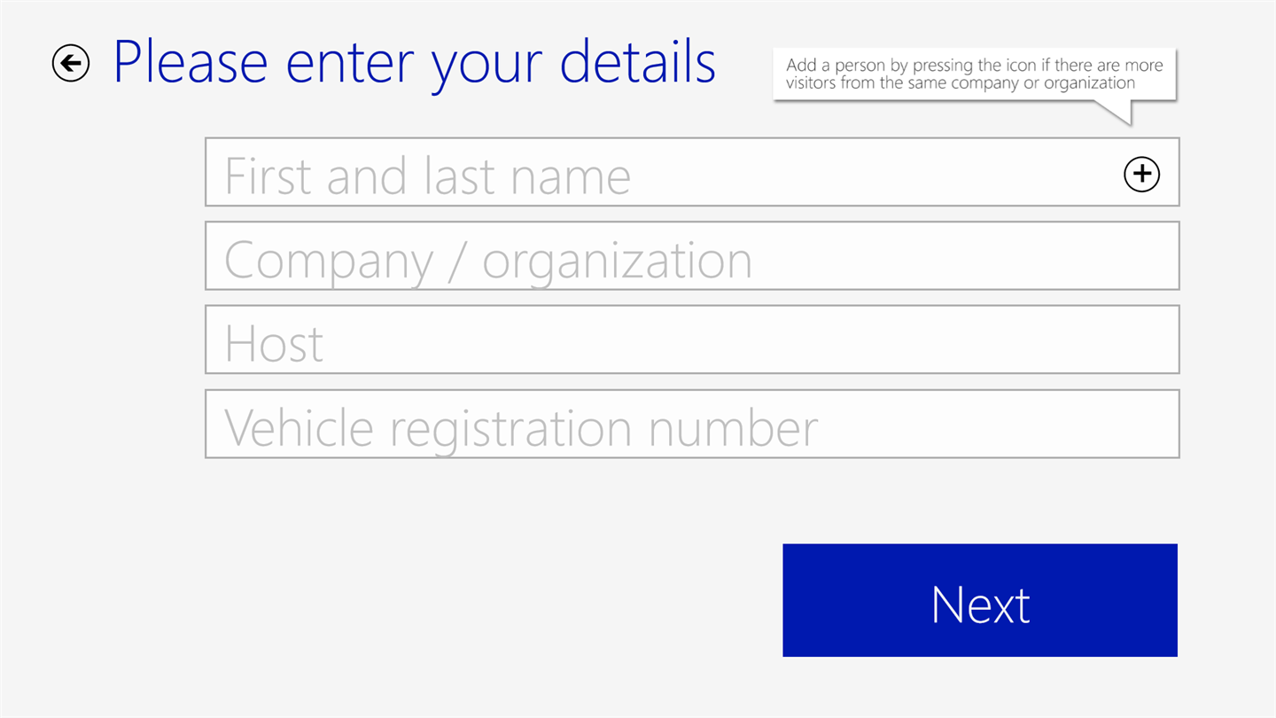Click inside the Host placeholder text

[274, 343]
